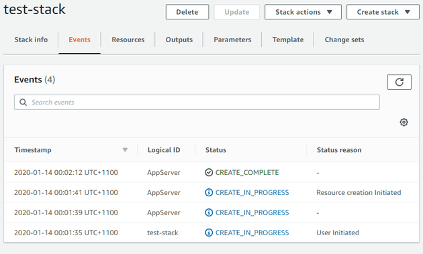Click the Logical ID column header
The height and width of the screenshot is (254, 423).
point(164,150)
